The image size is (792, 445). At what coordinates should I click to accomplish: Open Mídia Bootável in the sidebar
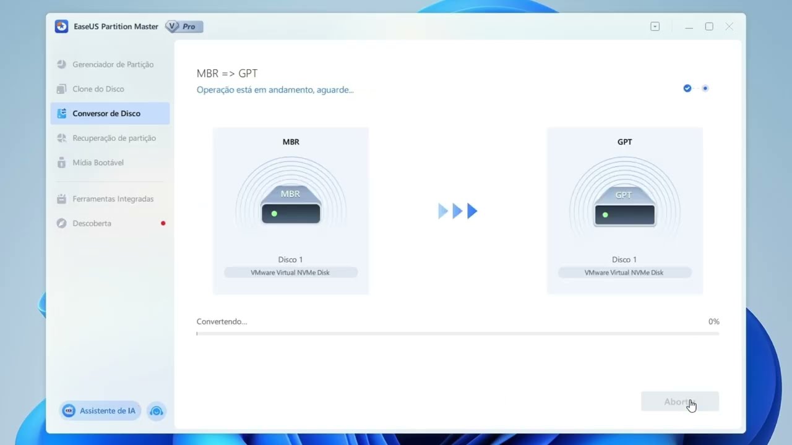[x=110, y=163]
